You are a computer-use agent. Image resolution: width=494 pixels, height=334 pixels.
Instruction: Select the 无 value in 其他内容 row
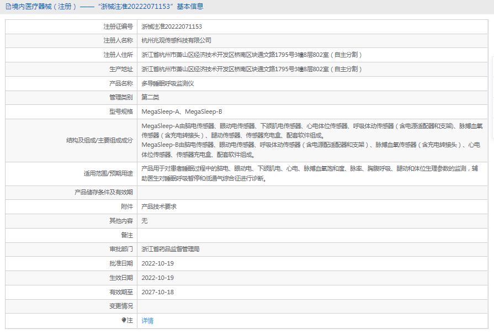(144, 221)
